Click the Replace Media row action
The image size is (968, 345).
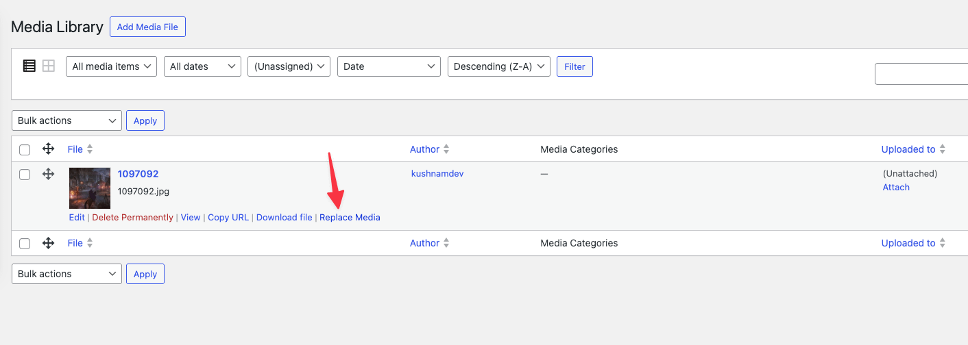350,218
